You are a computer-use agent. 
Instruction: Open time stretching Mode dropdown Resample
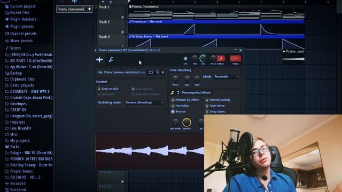click(x=226, y=77)
